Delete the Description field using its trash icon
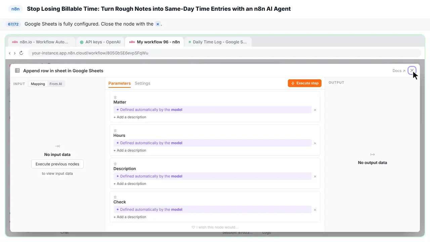 (x=115, y=164)
